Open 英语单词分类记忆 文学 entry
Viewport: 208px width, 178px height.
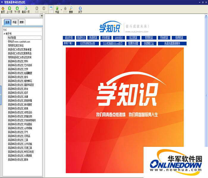(x=18, y=69)
